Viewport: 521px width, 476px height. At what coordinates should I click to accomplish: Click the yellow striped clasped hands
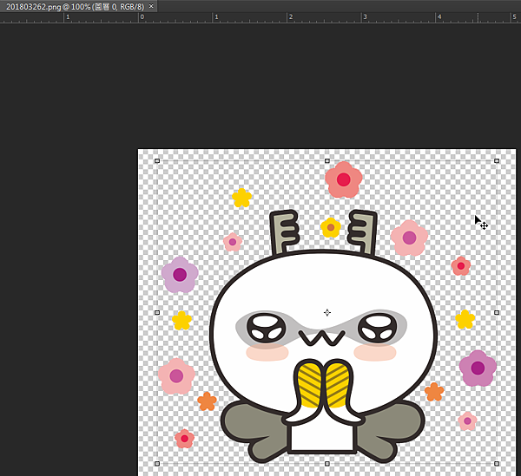click(322, 385)
